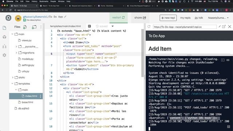Click To Do App preview navbar title

point(157,36)
